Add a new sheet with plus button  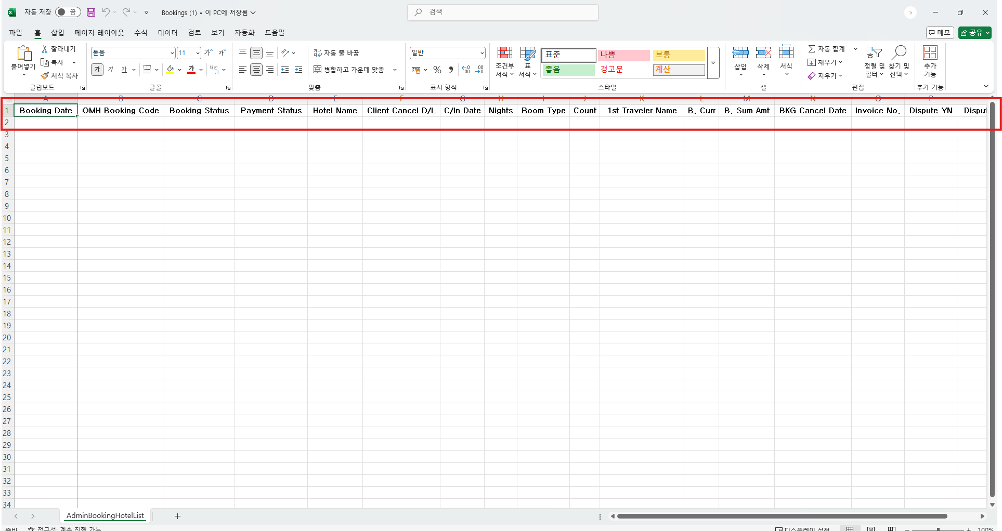pos(177,516)
